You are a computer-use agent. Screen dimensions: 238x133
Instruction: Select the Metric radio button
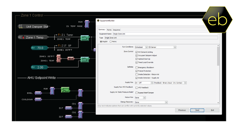tap(111, 41)
